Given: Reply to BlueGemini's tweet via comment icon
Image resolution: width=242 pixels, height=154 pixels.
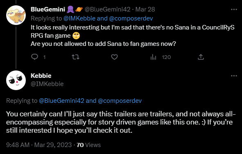Looking at the screenshot, I should click(34, 57).
